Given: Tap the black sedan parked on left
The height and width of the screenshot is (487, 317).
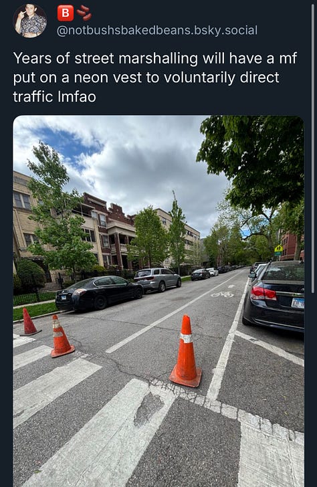Looking at the screenshot, I should [x=100, y=292].
